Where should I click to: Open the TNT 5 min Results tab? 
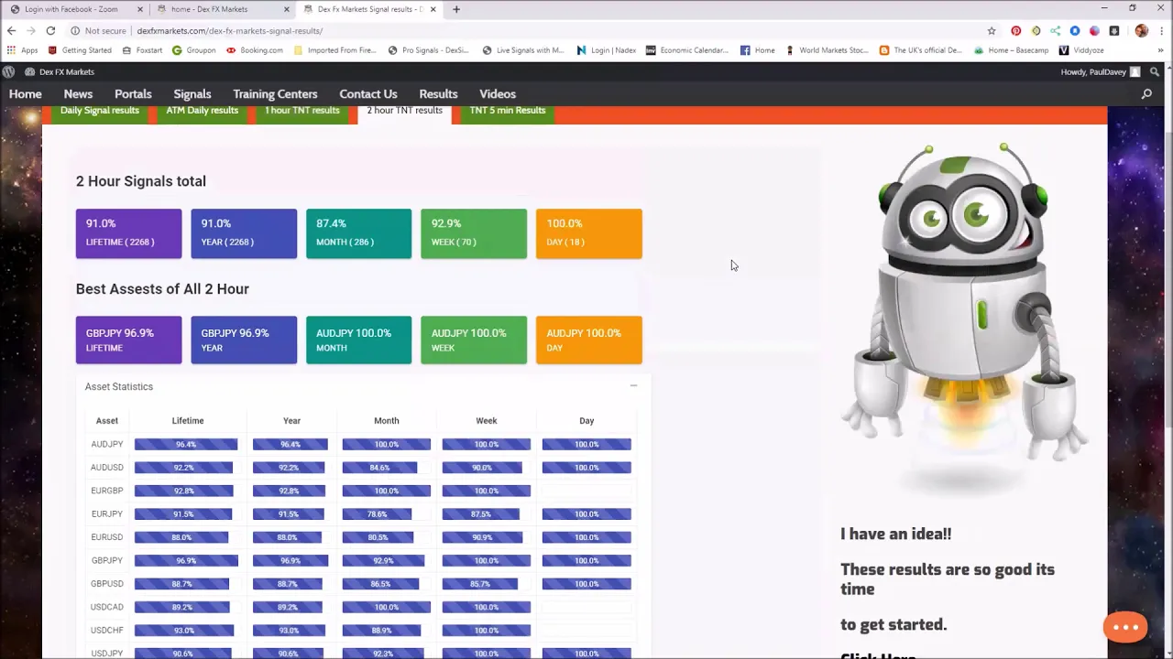pyautogui.click(x=508, y=111)
